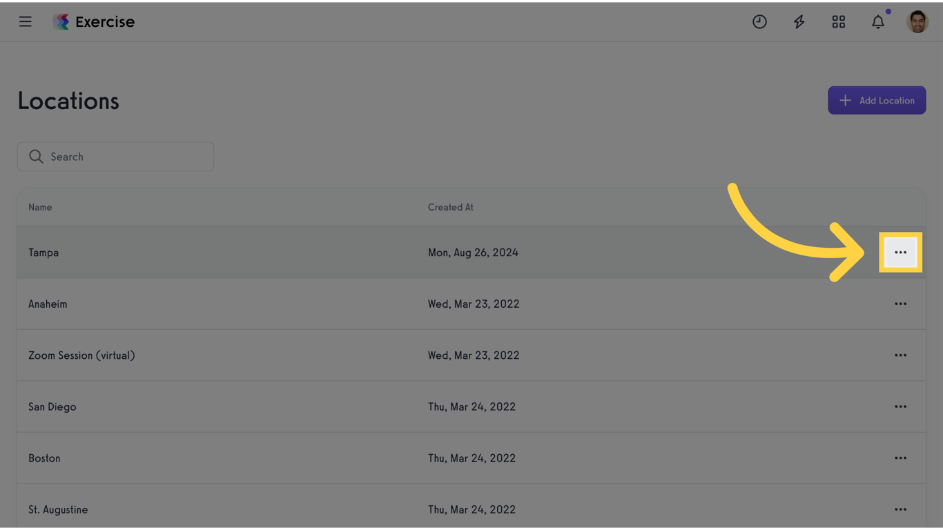Image resolution: width=943 pixels, height=530 pixels.
Task: Open the notifications bell
Action: point(878,22)
